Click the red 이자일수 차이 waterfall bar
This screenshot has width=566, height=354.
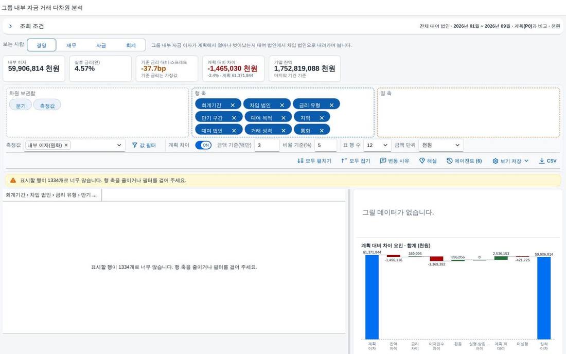click(436, 259)
